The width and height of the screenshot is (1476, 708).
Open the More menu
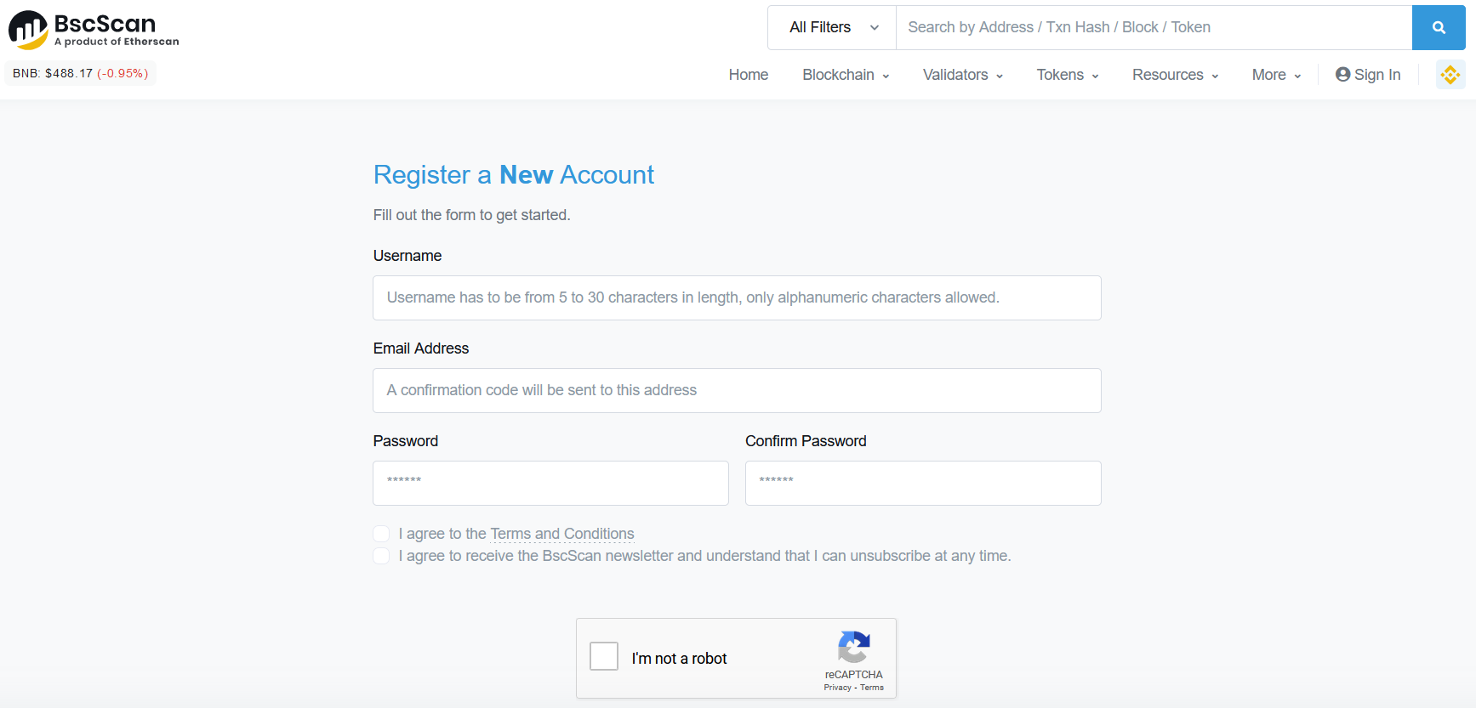1276,75
